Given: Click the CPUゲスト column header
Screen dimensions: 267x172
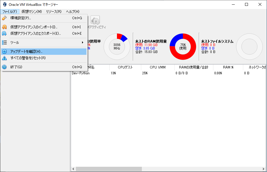Looking at the screenshot, I should pos(125,67).
